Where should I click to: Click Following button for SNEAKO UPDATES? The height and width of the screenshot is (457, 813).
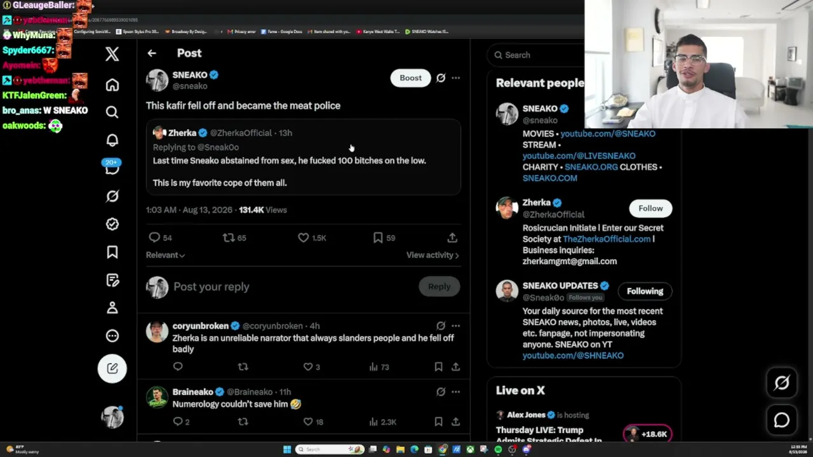click(645, 291)
